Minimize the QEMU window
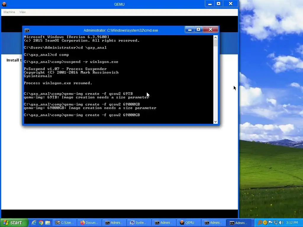Viewport: 303px width, 227px height. [x=210, y=4]
